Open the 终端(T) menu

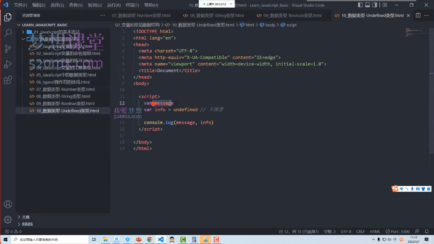coord(133,5)
